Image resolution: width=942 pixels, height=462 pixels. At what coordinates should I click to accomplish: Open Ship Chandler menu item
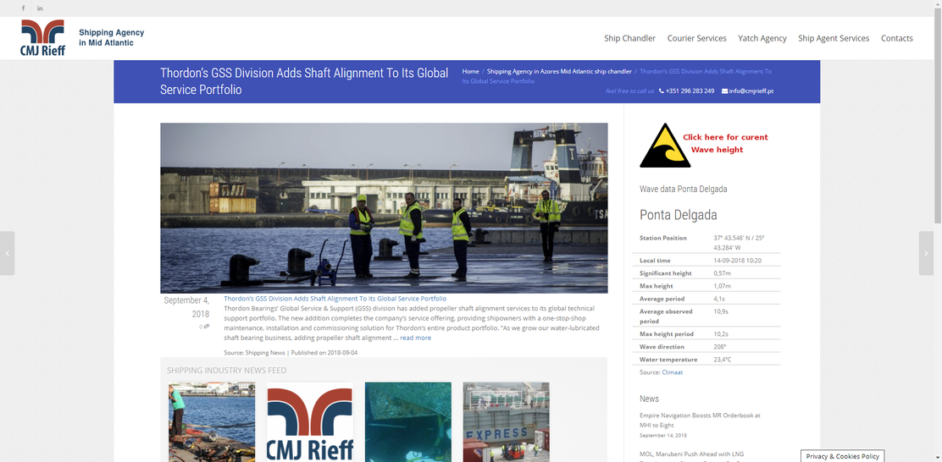629,38
